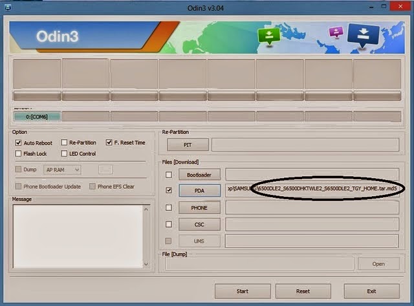Toggle the Auto Reboot checkbox
Screen dimensions: 414x306
[18, 143]
